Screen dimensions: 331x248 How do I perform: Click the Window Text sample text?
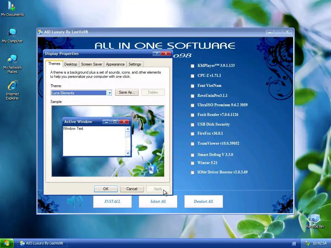coord(73,129)
